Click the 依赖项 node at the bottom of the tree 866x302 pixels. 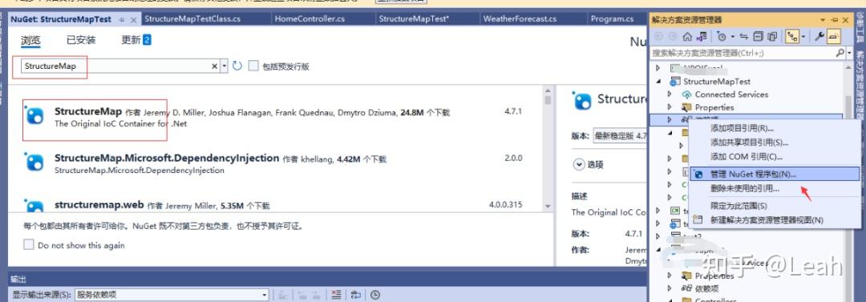click(x=707, y=288)
